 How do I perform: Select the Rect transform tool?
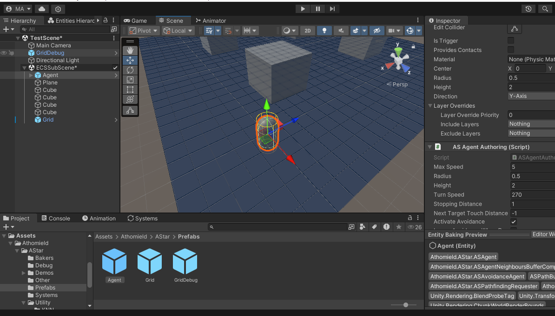coord(130,90)
